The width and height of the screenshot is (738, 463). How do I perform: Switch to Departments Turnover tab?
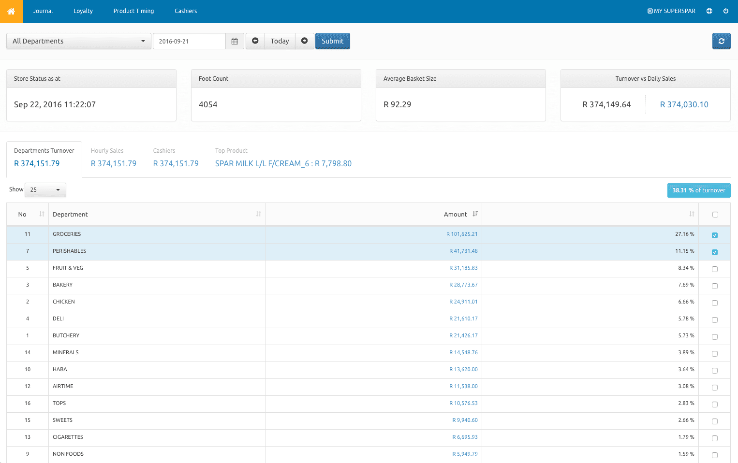44,159
